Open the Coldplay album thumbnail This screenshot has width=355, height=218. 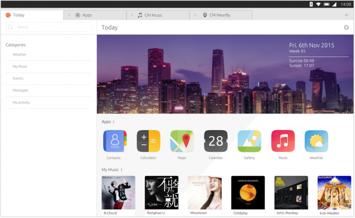[248, 192]
